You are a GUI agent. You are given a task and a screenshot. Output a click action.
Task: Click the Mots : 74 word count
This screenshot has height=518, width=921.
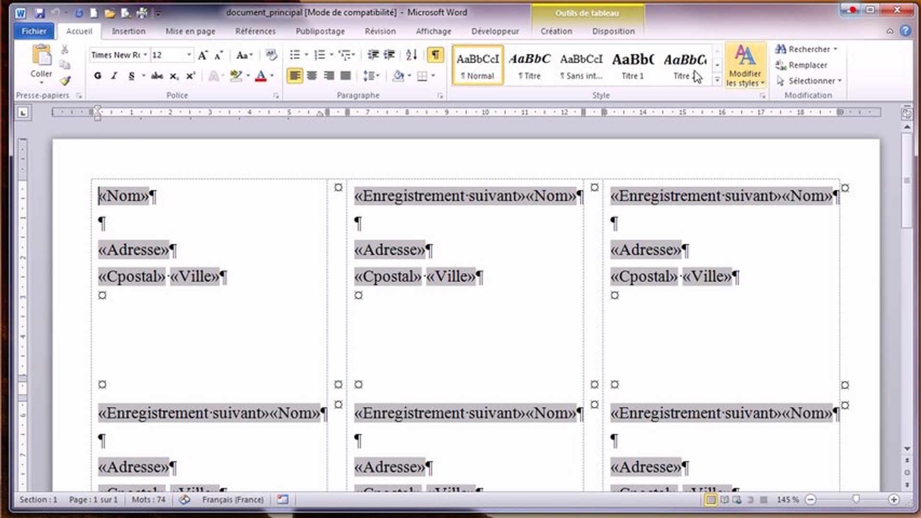pos(148,500)
